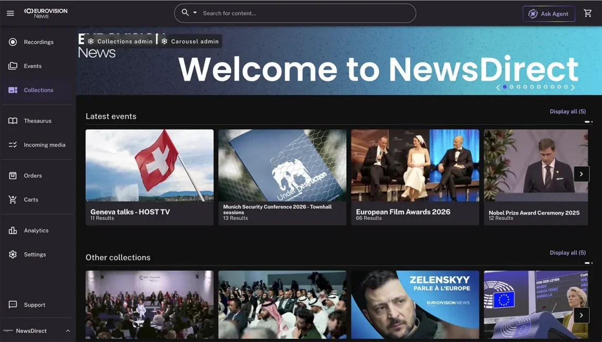The image size is (602, 342).
Task: Open Thesaurus page
Action: (37, 120)
